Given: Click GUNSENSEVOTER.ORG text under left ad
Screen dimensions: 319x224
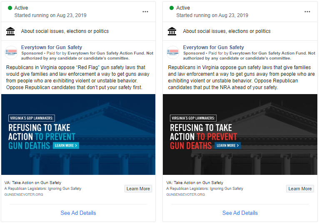Looking at the screenshot, I should 24,194.
